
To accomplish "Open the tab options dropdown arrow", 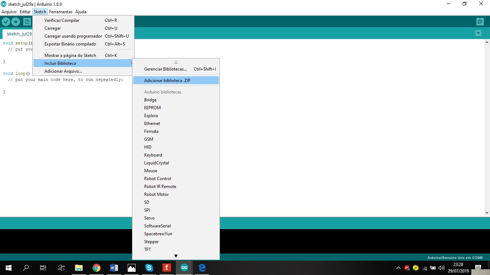I will [x=478, y=33].
